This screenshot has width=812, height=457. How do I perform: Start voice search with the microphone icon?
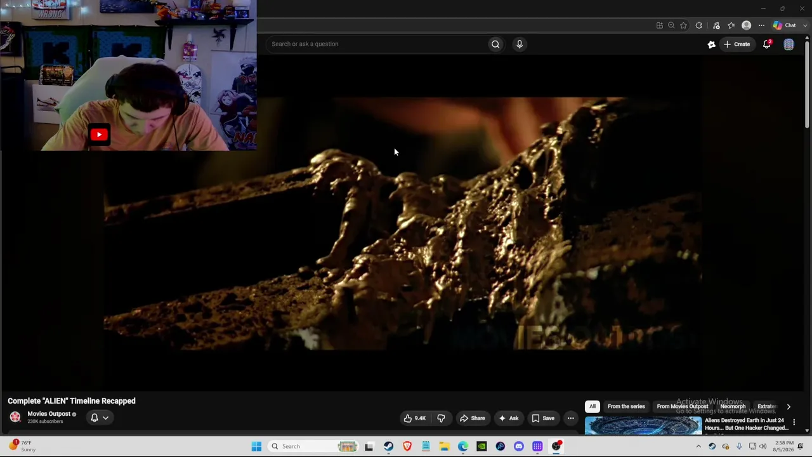click(x=520, y=44)
